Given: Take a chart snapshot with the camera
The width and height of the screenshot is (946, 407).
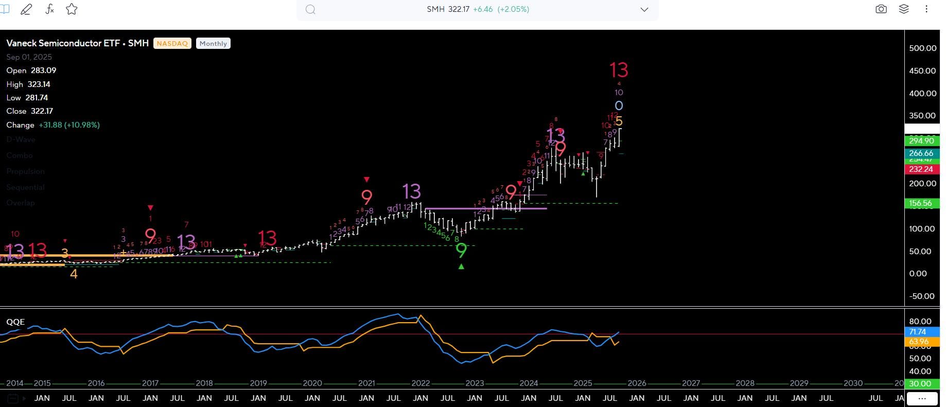Looking at the screenshot, I should 881,9.
